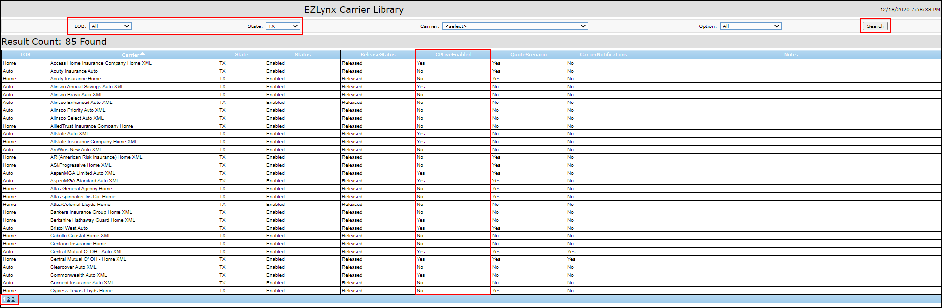Click AmWins New Auto XML
The height and width of the screenshot is (308, 942).
(76, 150)
